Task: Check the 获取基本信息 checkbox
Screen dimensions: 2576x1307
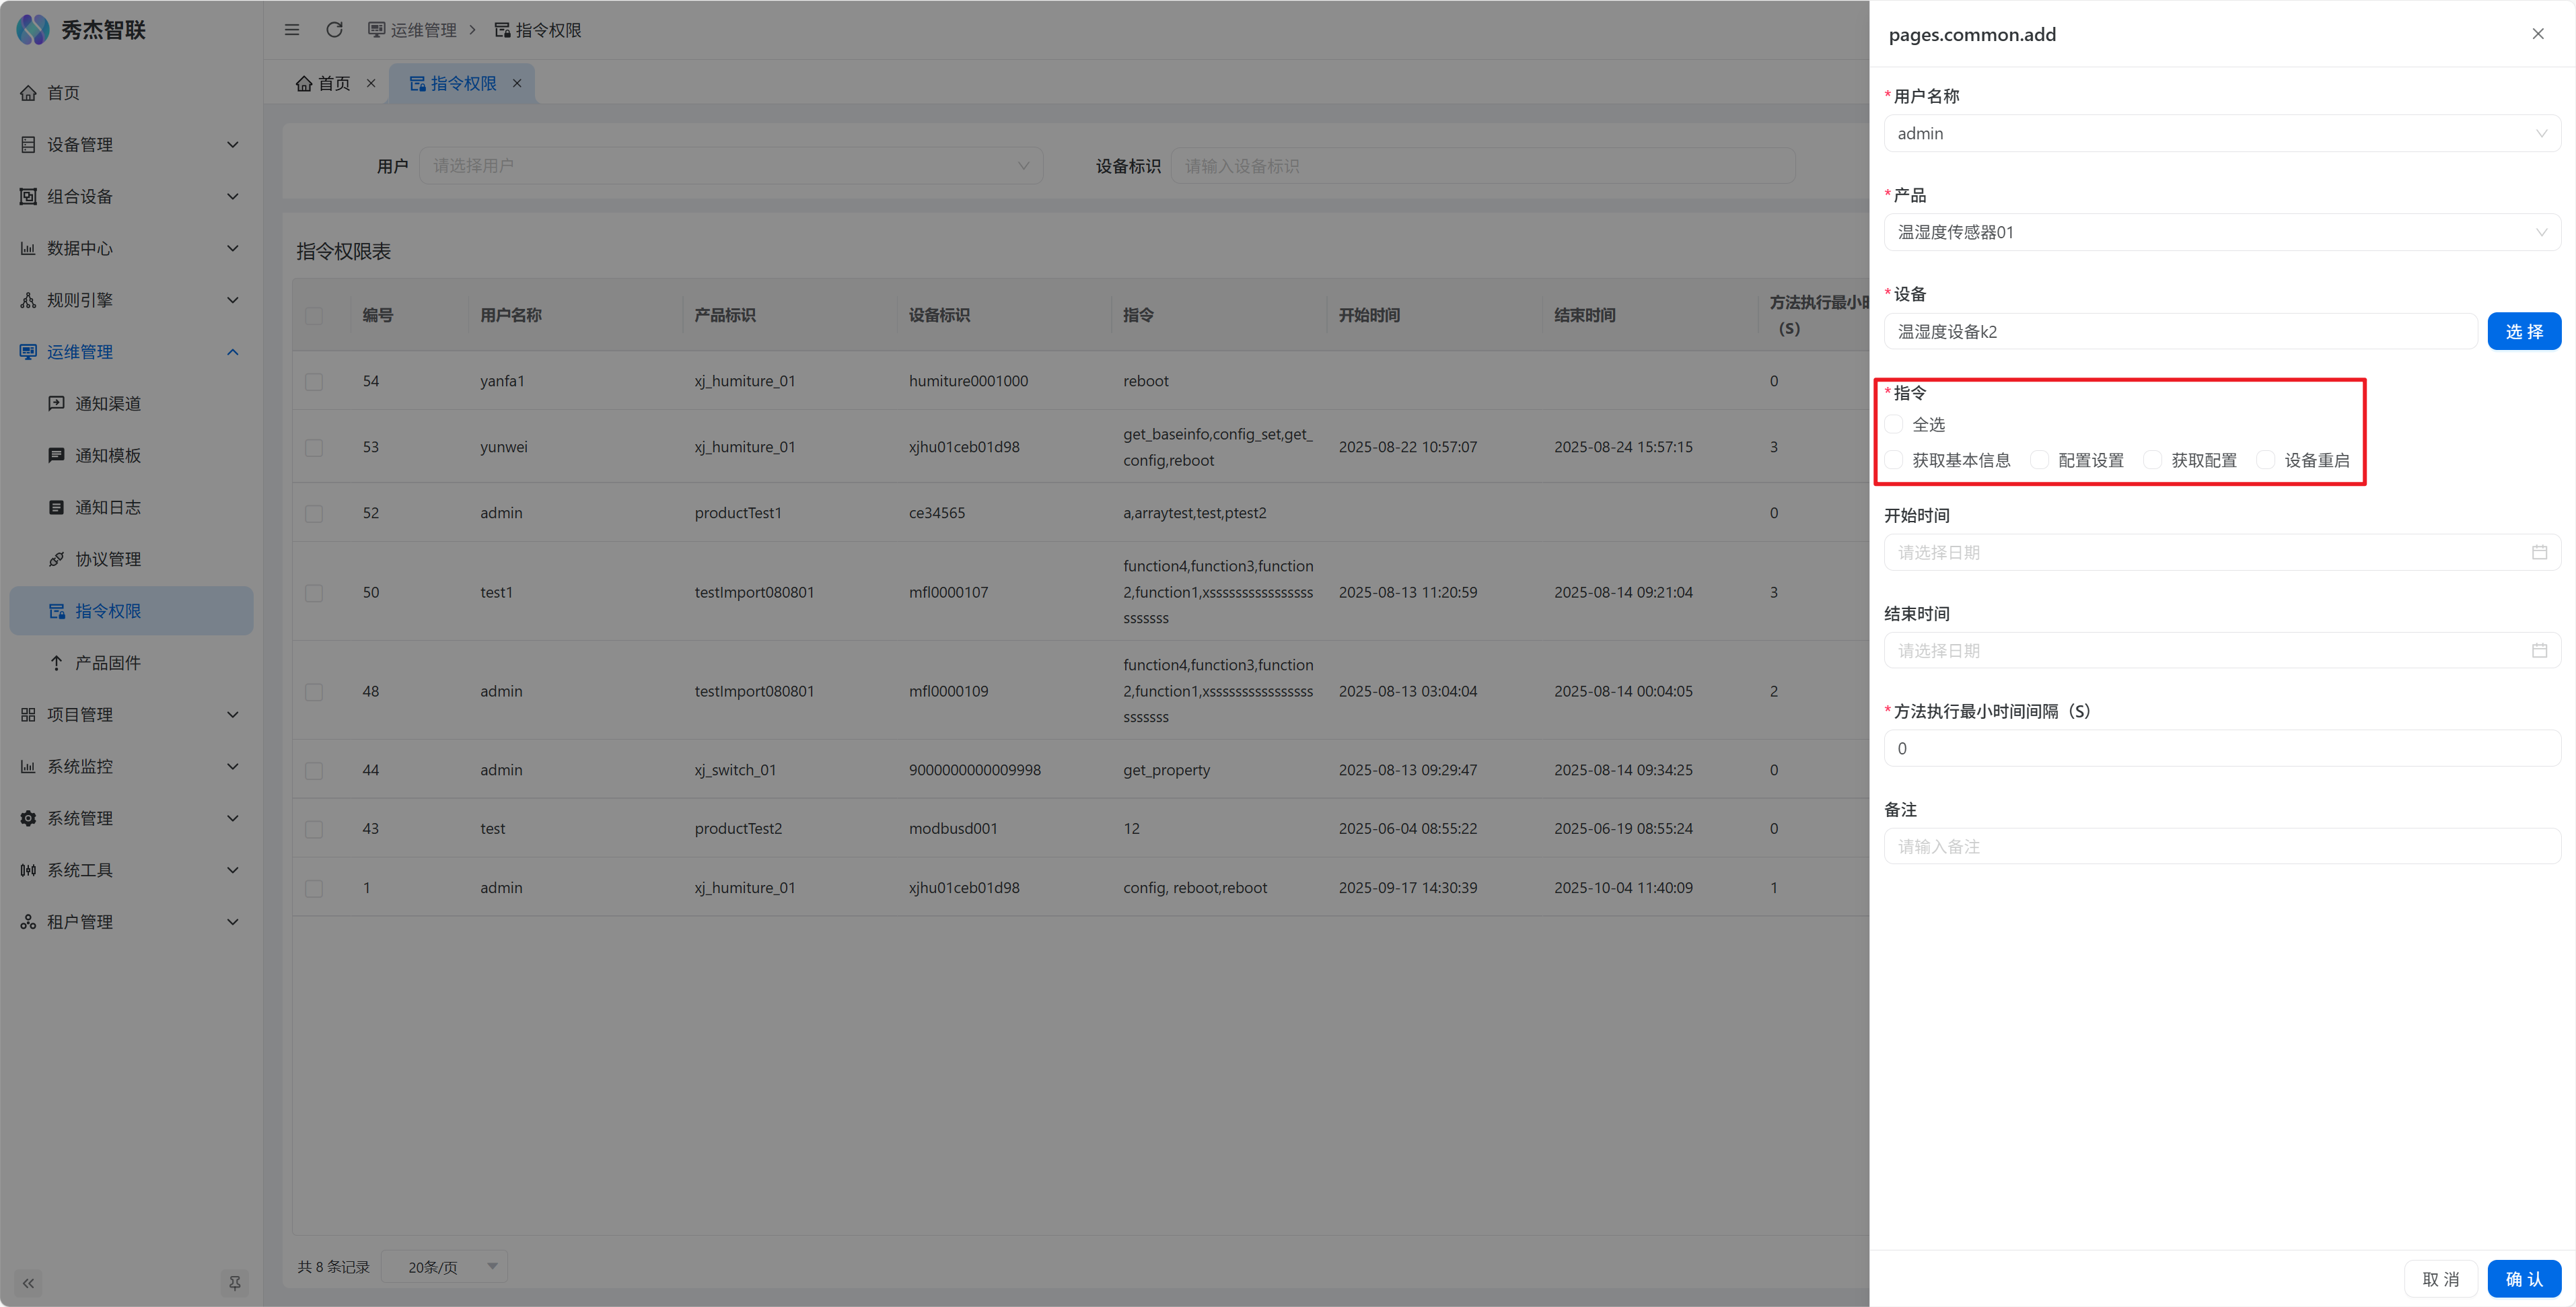Action: click(1894, 460)
